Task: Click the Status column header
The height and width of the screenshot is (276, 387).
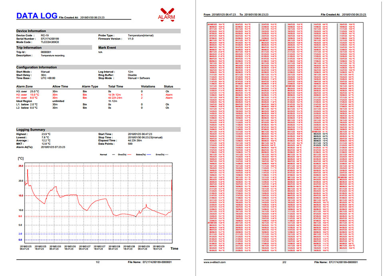Action: 168,86
